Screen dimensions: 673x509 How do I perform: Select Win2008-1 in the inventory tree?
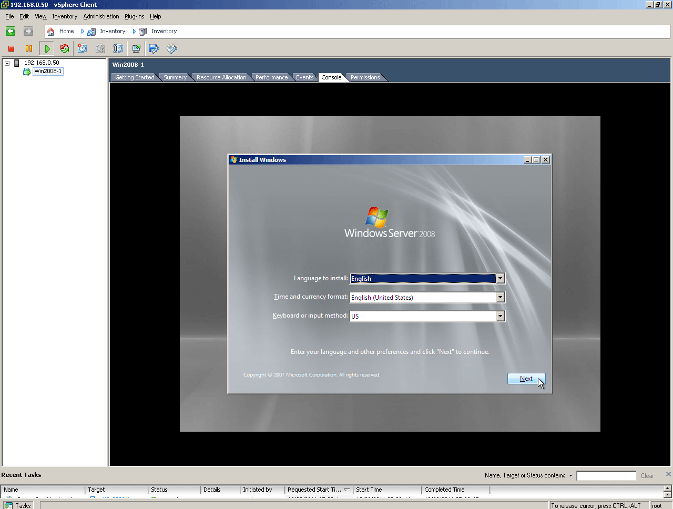click(x=48, y=72)
